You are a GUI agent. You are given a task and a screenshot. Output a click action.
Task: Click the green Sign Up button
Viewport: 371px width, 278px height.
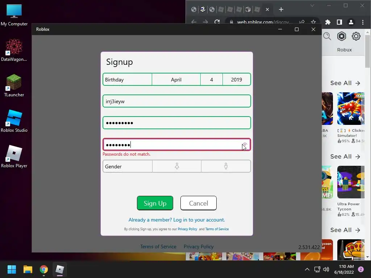(155, 203)
